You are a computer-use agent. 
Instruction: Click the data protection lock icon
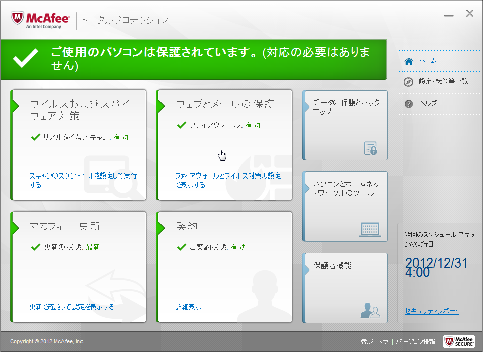pos(370,148)
